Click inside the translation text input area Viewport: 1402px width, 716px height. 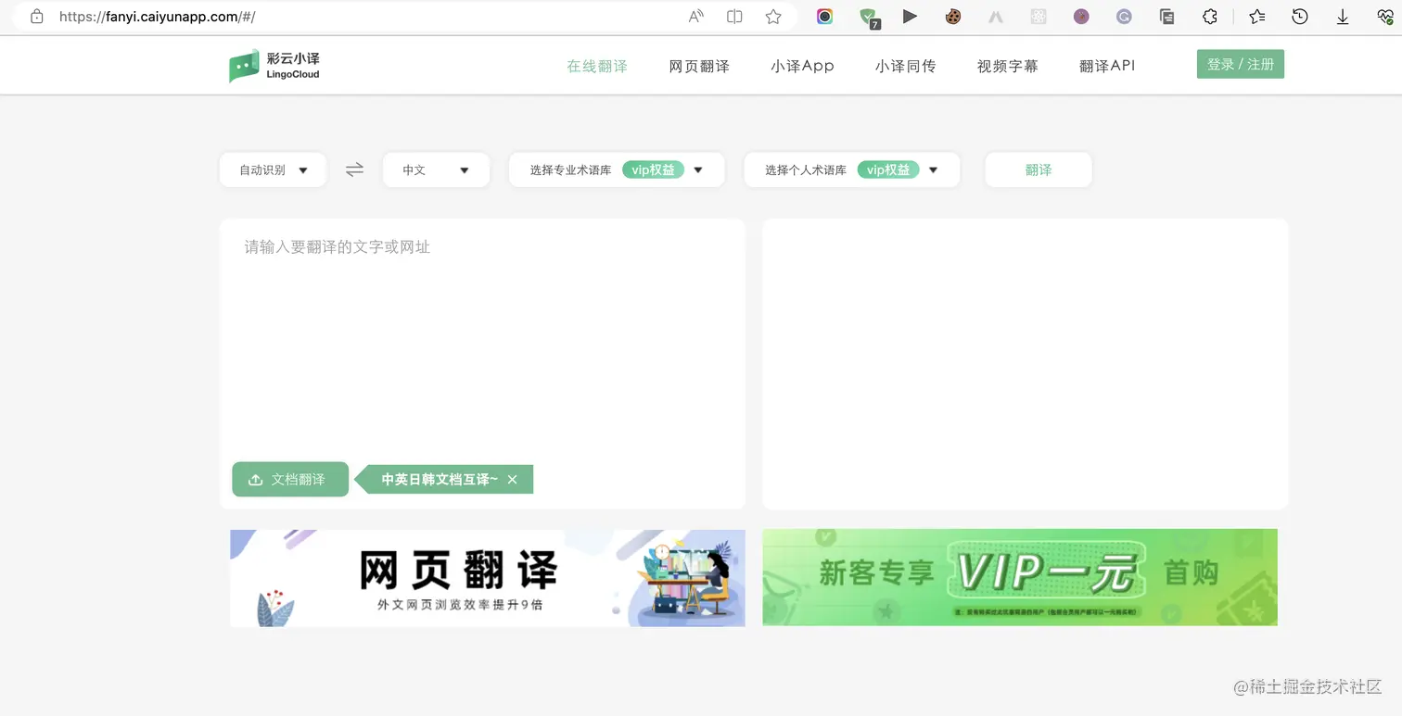[x=482, y=324]
